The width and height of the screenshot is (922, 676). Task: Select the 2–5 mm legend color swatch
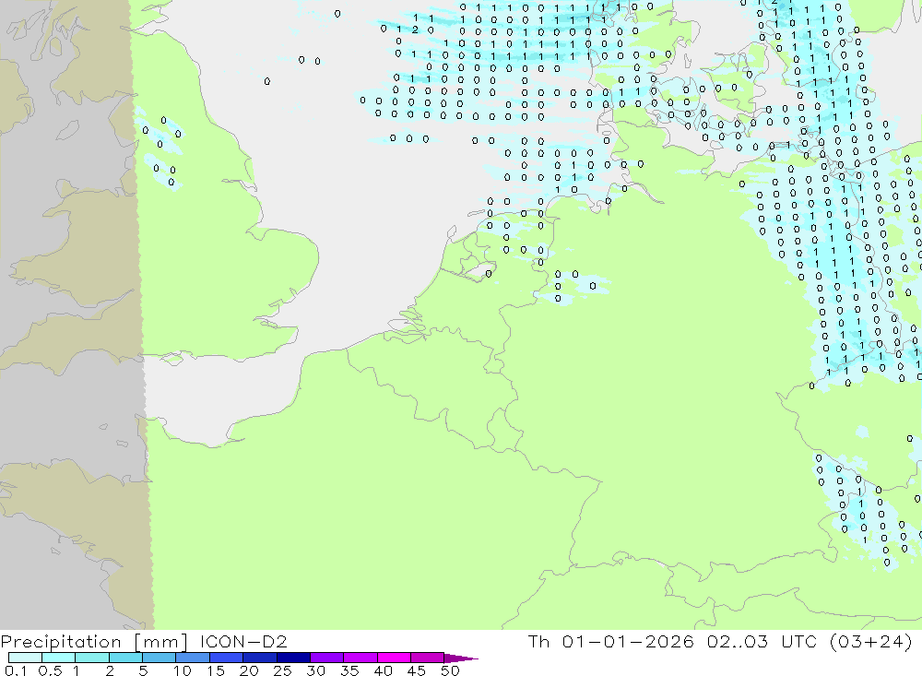(125, 658)
